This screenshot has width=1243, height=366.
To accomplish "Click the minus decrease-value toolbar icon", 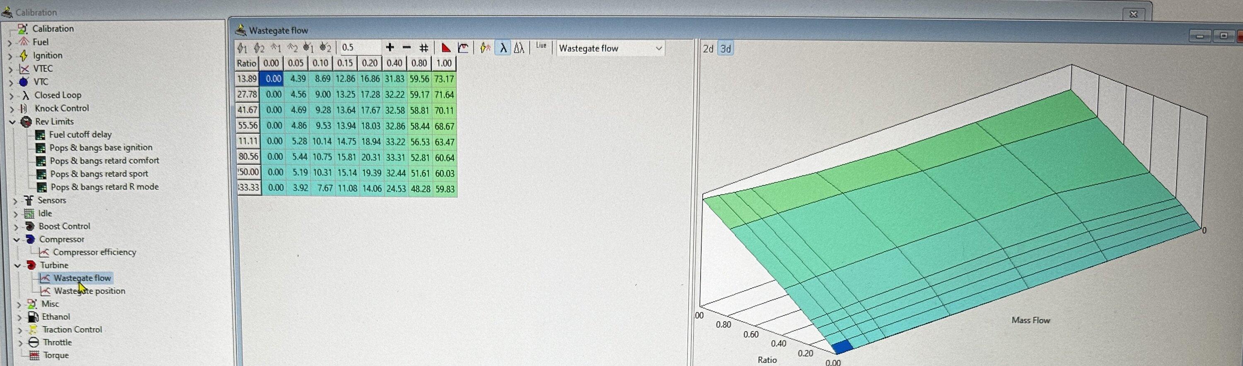I will (x=406, y=47).
